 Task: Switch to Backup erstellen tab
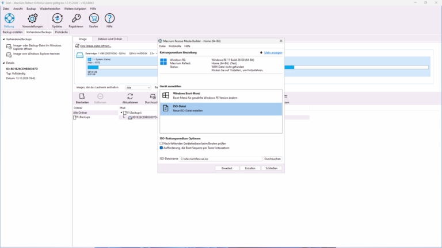(x=13, y=32)
